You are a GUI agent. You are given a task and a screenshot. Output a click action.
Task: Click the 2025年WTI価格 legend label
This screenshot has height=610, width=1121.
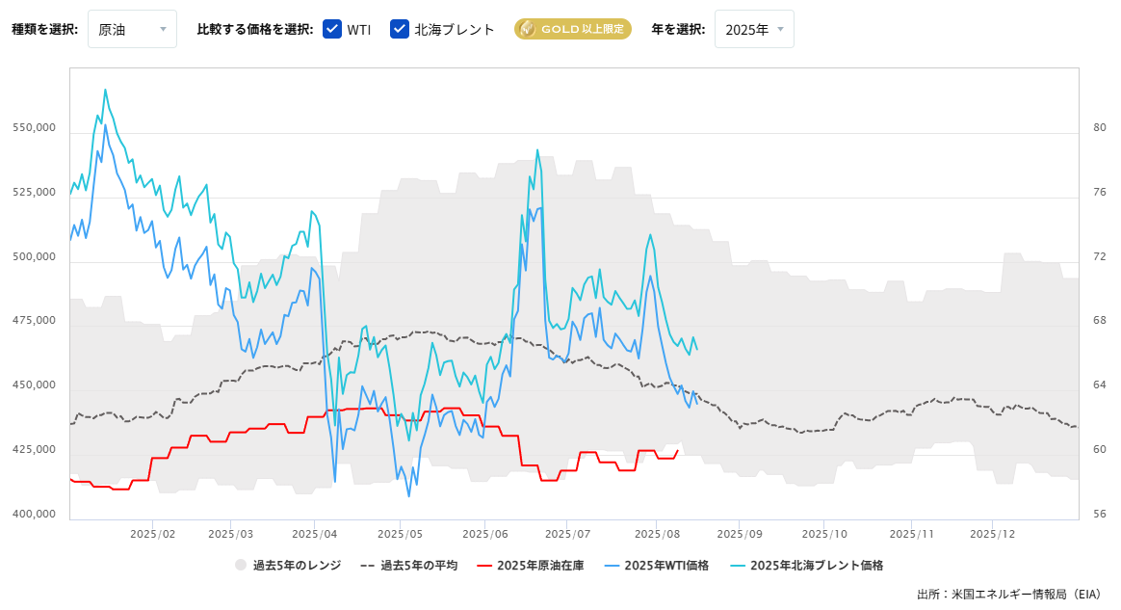(x=667, y=566)
